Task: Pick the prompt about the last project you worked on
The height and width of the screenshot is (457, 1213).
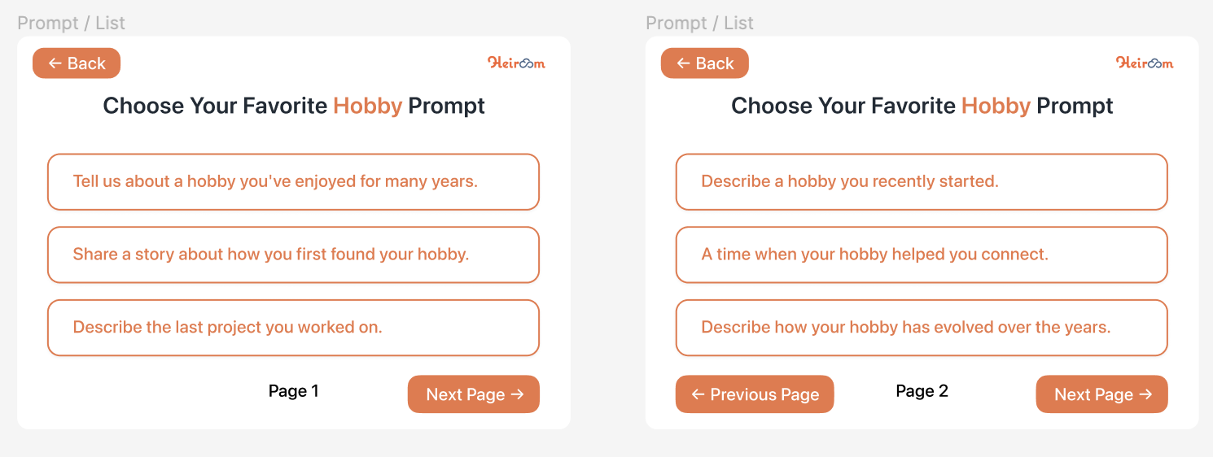Action: (293, 328)
